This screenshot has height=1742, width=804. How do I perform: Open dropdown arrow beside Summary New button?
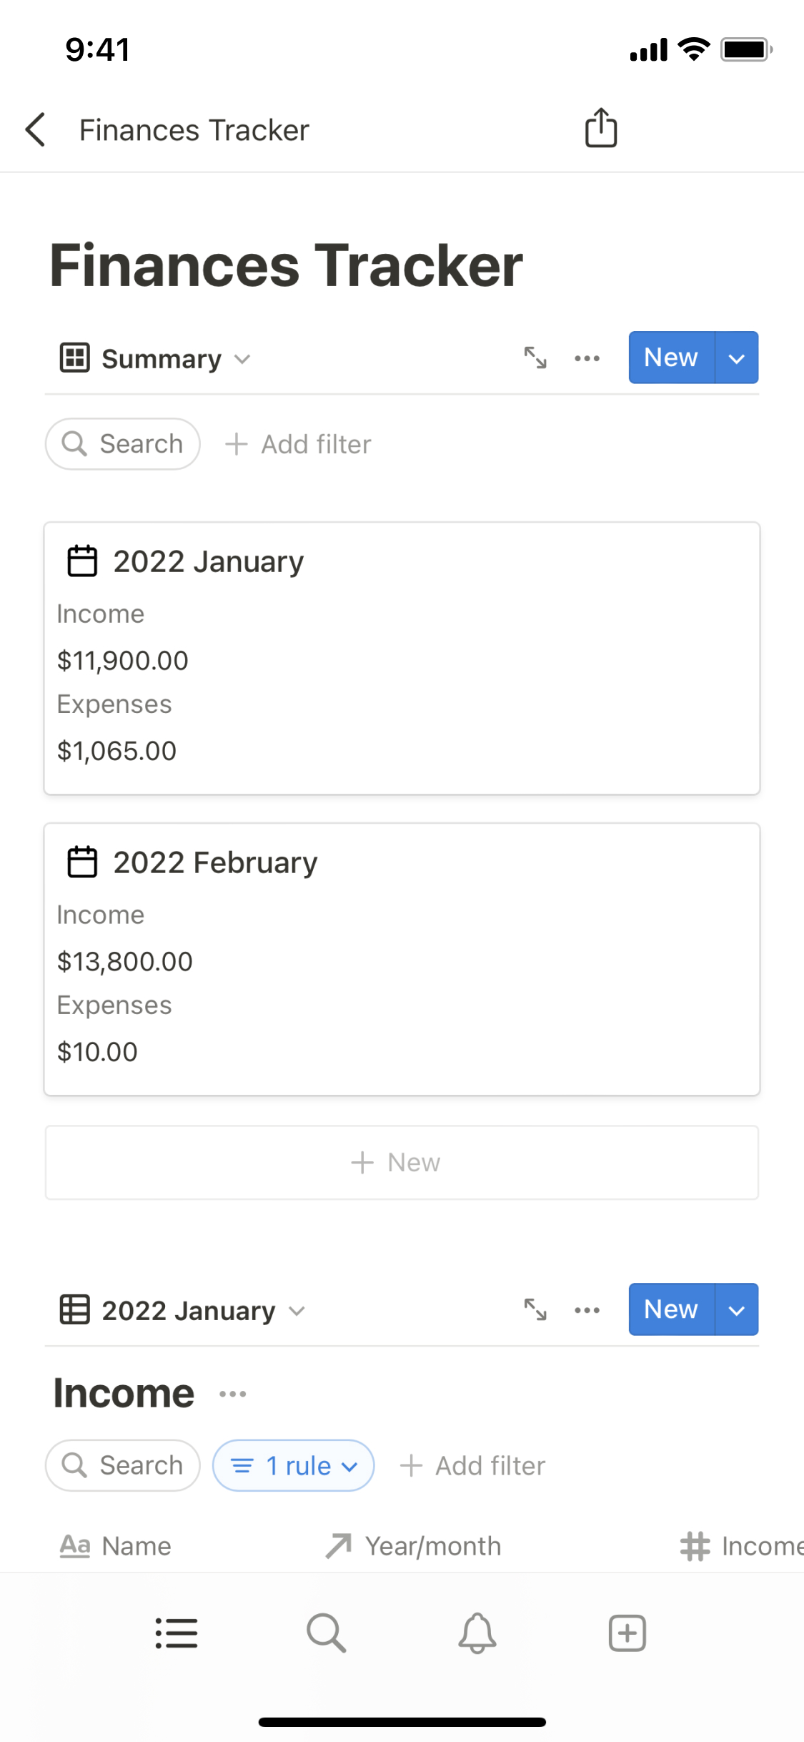[737, 358]
